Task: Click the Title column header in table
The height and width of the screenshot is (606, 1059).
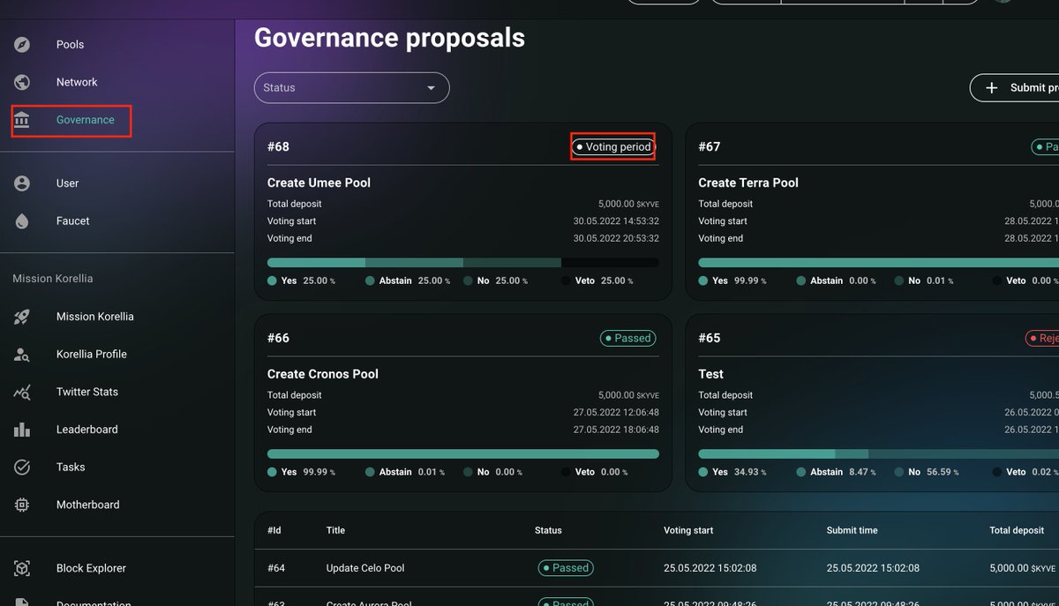Action: (335, 530)
